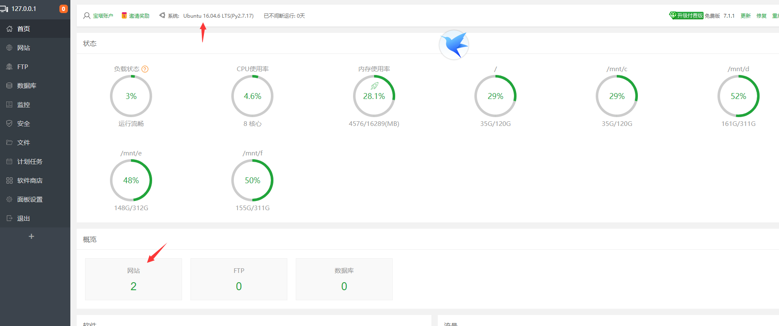Click the 161G/311G disk size text

[739, 124]
